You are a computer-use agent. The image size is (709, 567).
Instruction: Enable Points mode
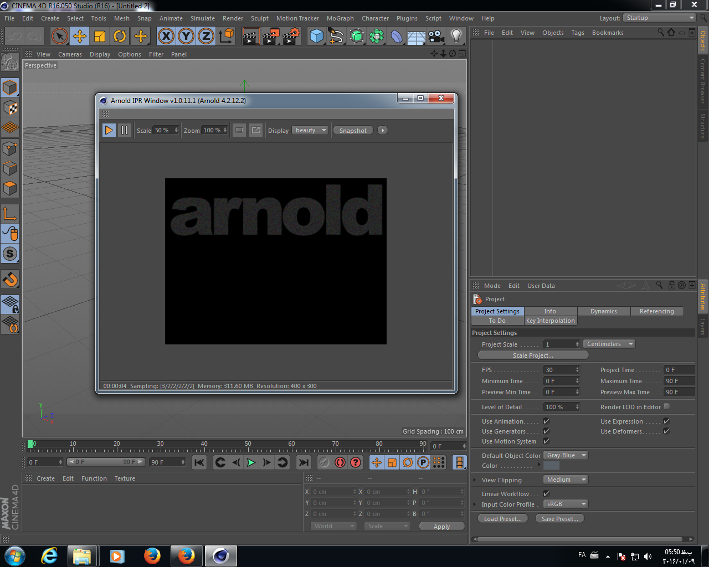tap(10, 148)
